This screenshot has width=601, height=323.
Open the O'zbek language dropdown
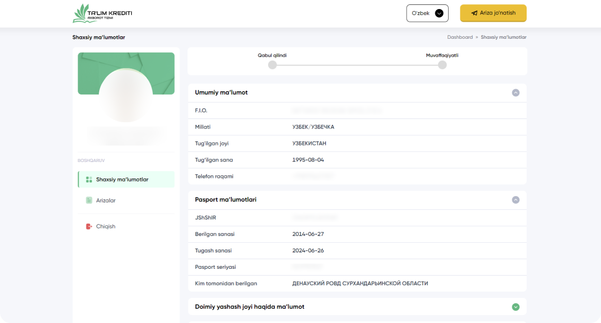(427, 13)
